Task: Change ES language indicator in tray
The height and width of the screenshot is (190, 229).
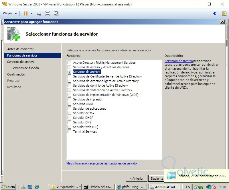Action: [188, 187]
